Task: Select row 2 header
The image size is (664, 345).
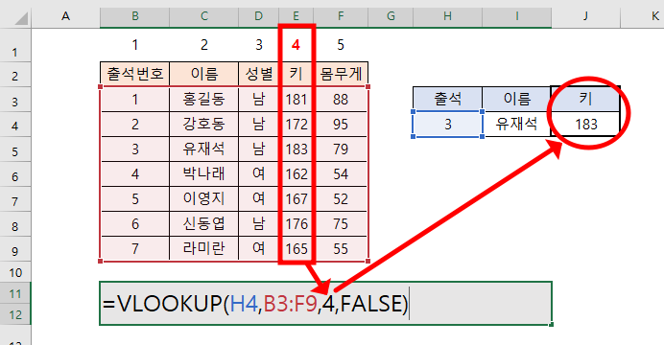Action: (x=15, y=75)
